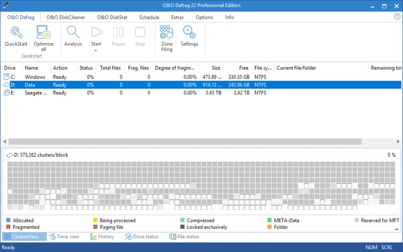Switch to the O&O DiskCleaner tab
This screenshot has height=252, width=403.
click(x=66, y=17)
